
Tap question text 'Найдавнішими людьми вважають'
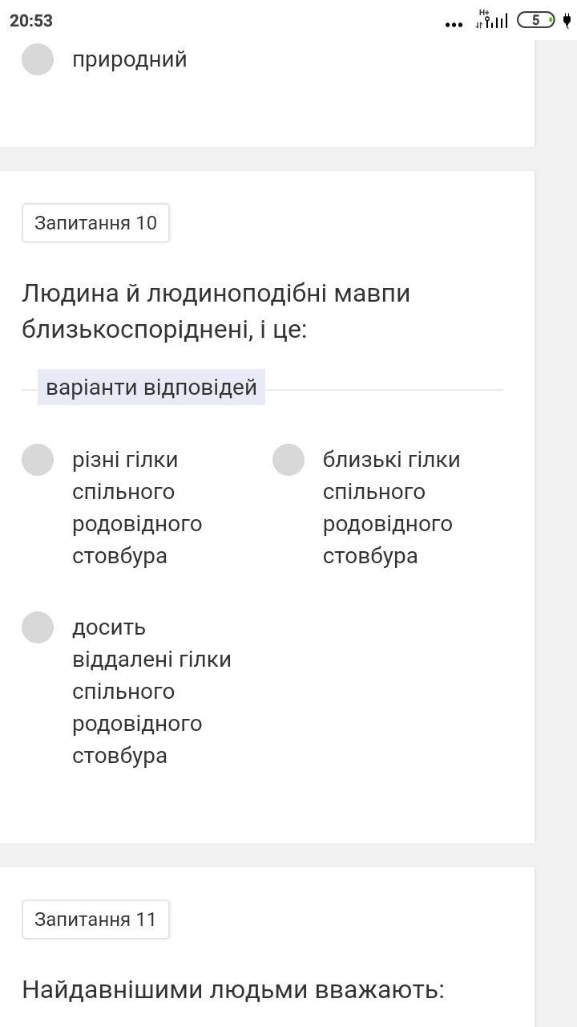[232, 989]
